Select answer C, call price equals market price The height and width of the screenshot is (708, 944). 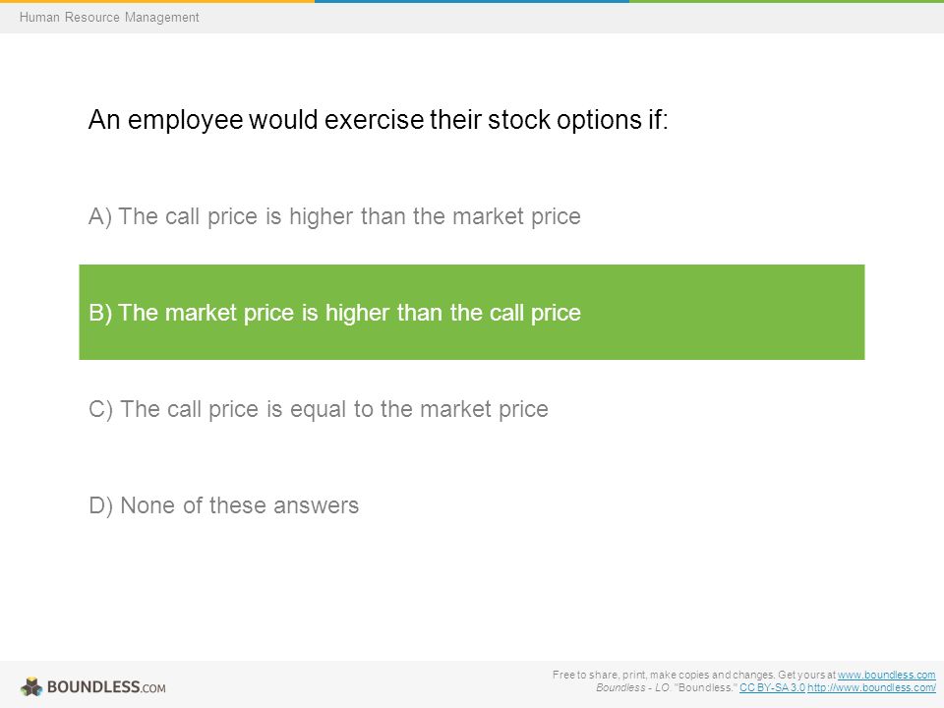[x=318, y=409]
